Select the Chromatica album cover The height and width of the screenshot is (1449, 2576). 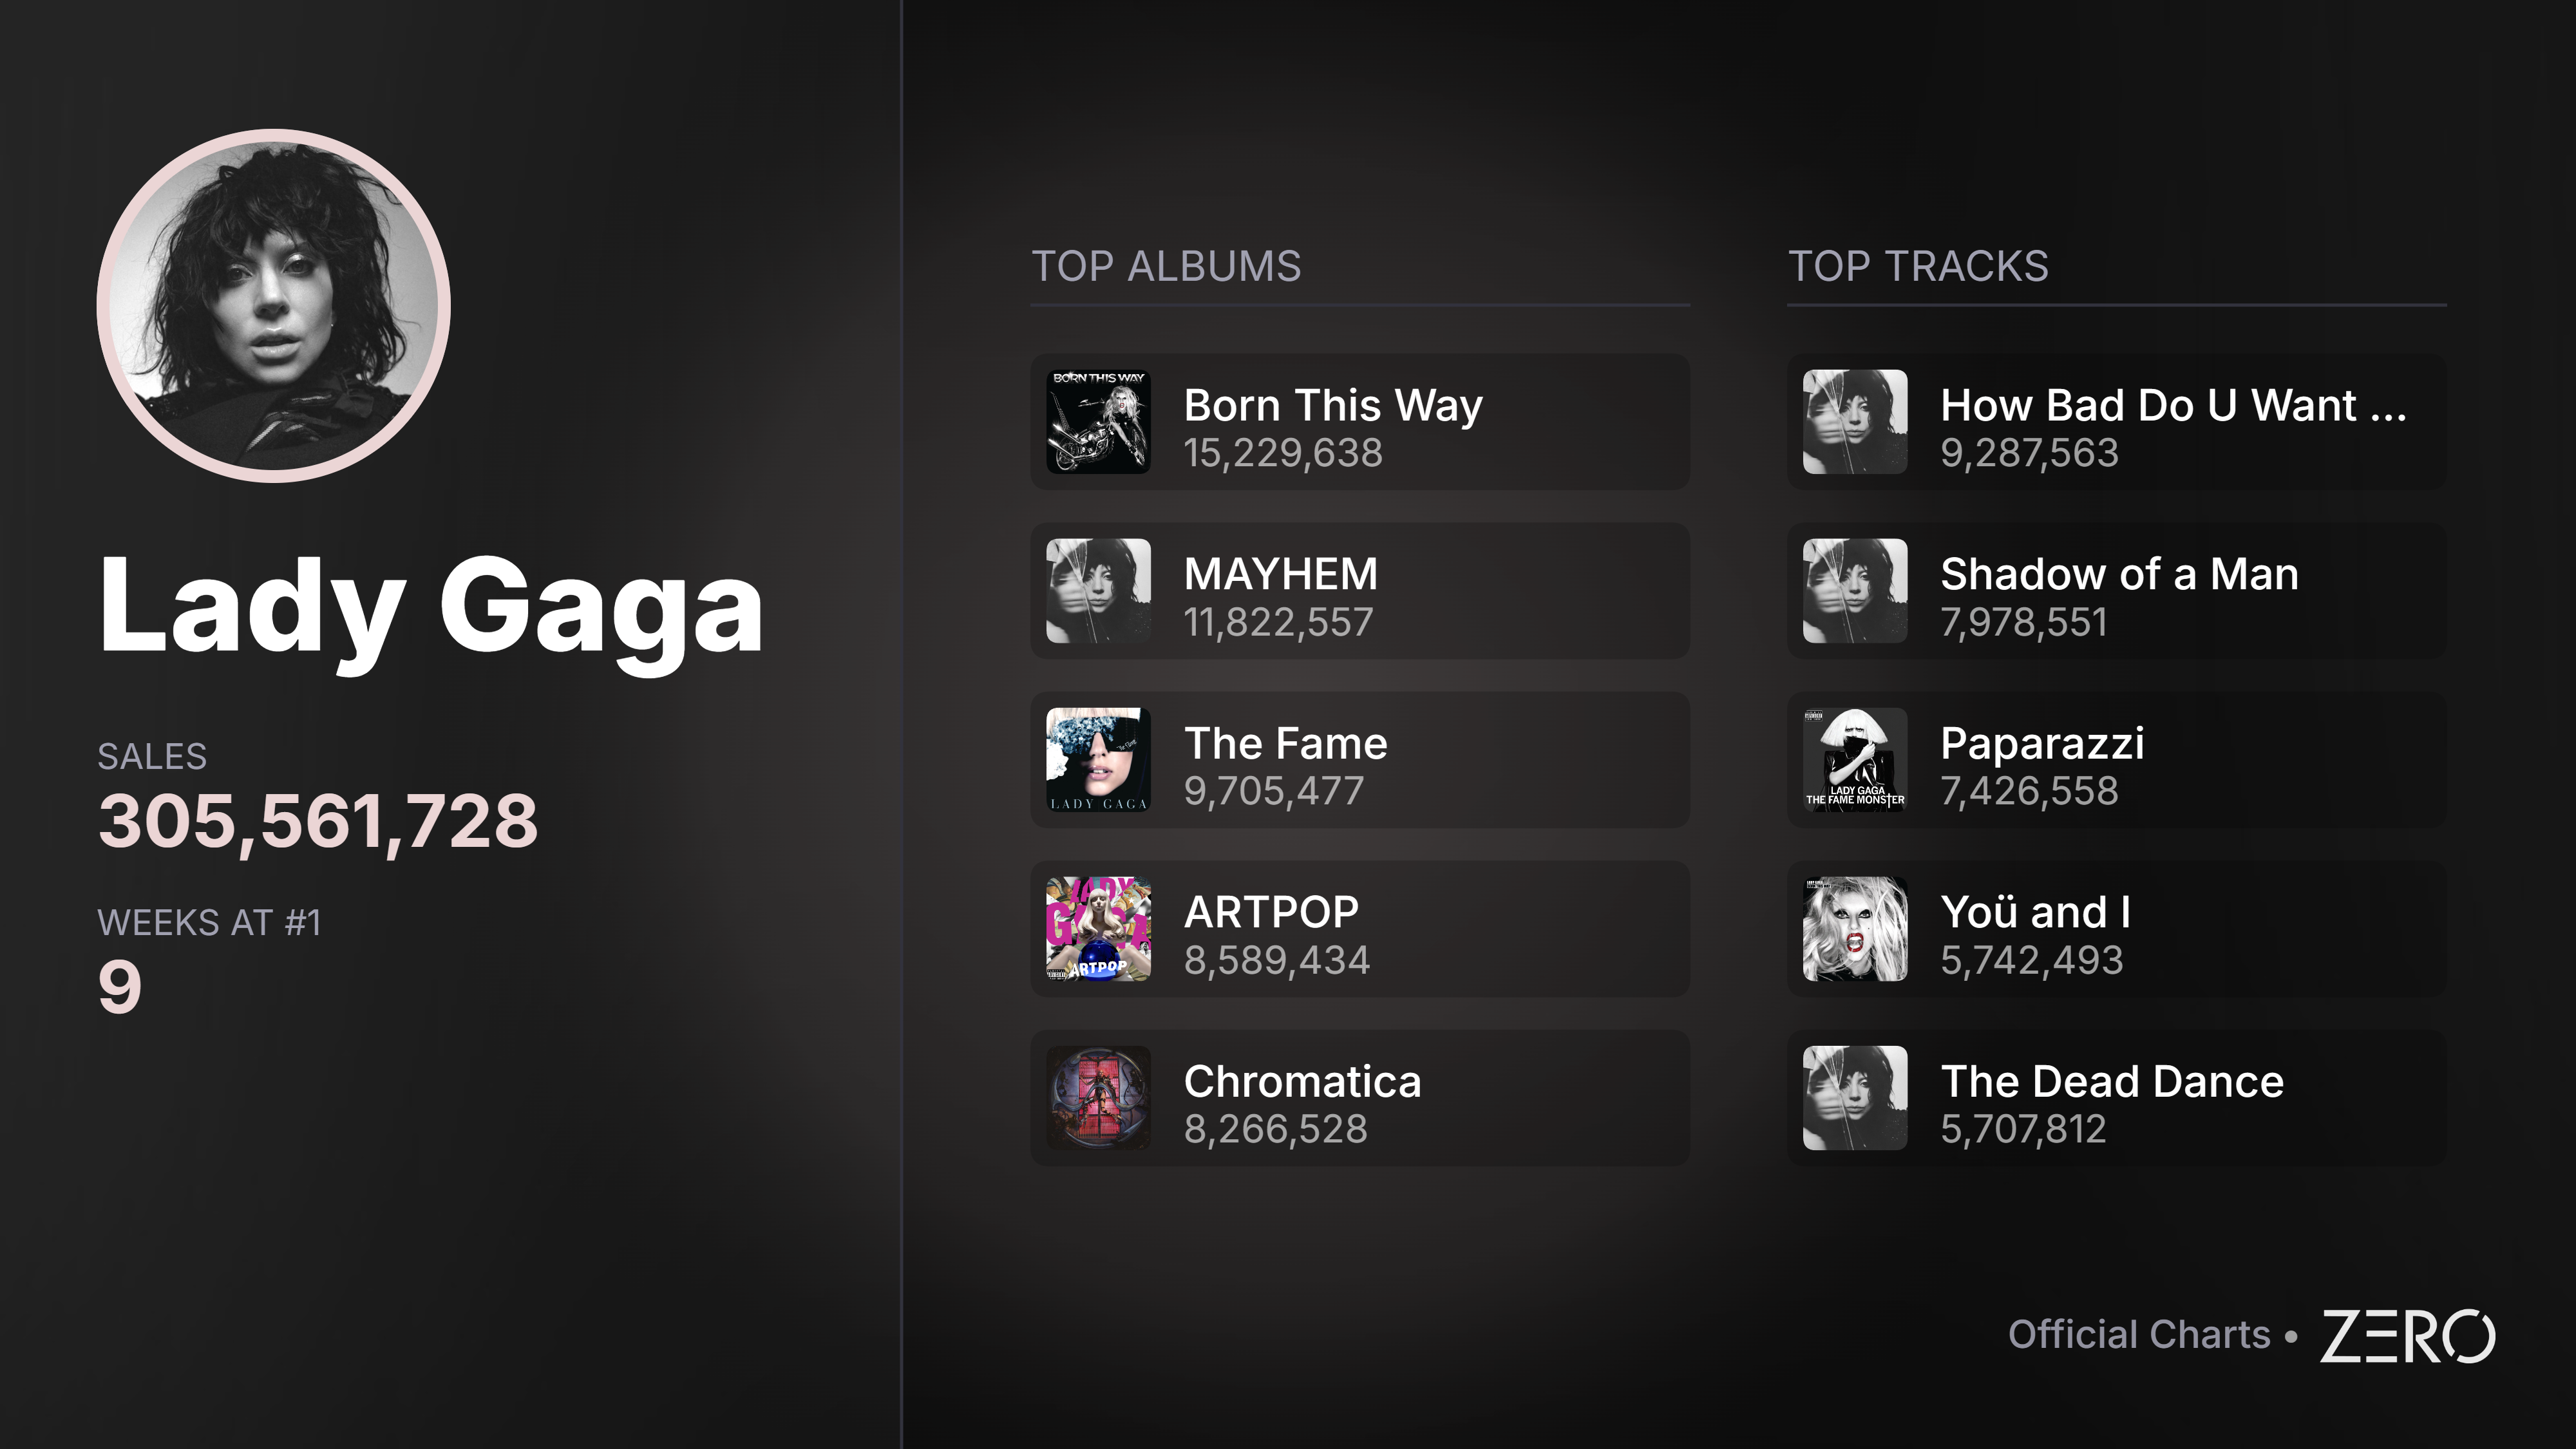click(x=1098, y=1098)
